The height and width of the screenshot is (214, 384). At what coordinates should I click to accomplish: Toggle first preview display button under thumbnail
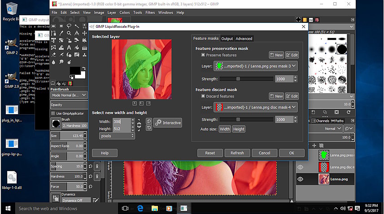point(135,103)
